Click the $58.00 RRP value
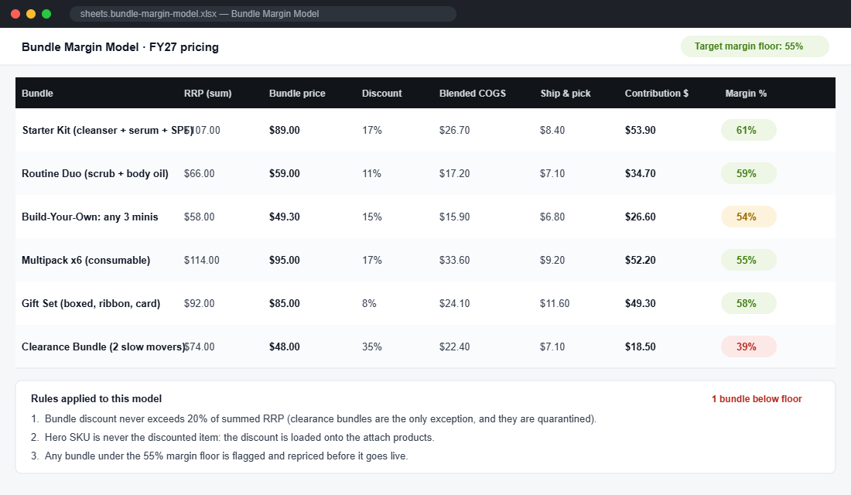The width and height of the screenshot is (851, 495). (199, 217)
